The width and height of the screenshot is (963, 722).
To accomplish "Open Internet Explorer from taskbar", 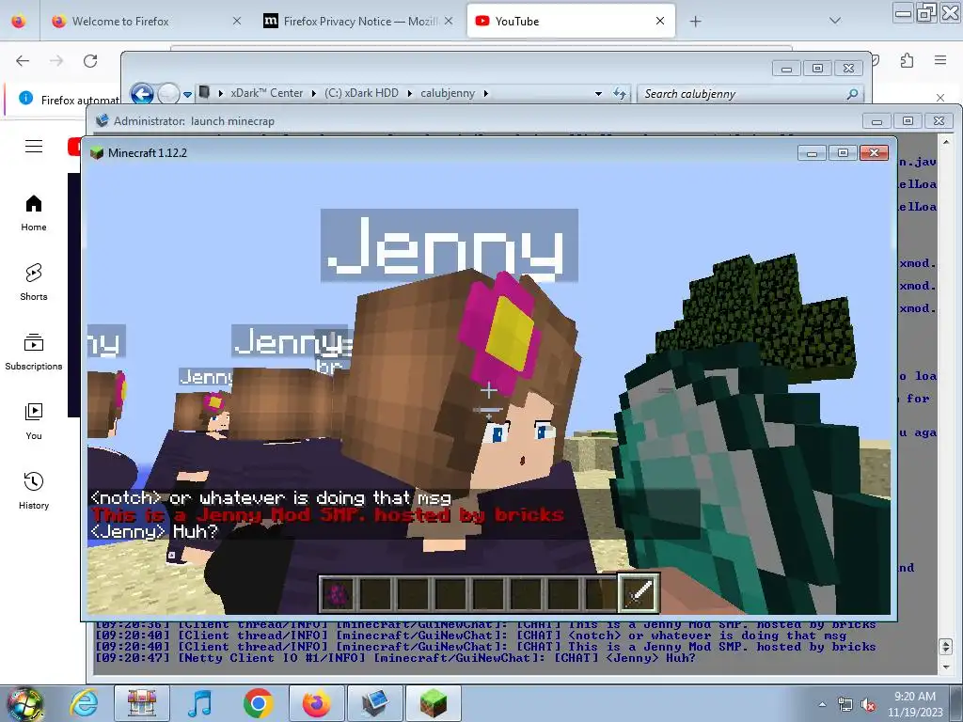I will [x=84, y=703].
